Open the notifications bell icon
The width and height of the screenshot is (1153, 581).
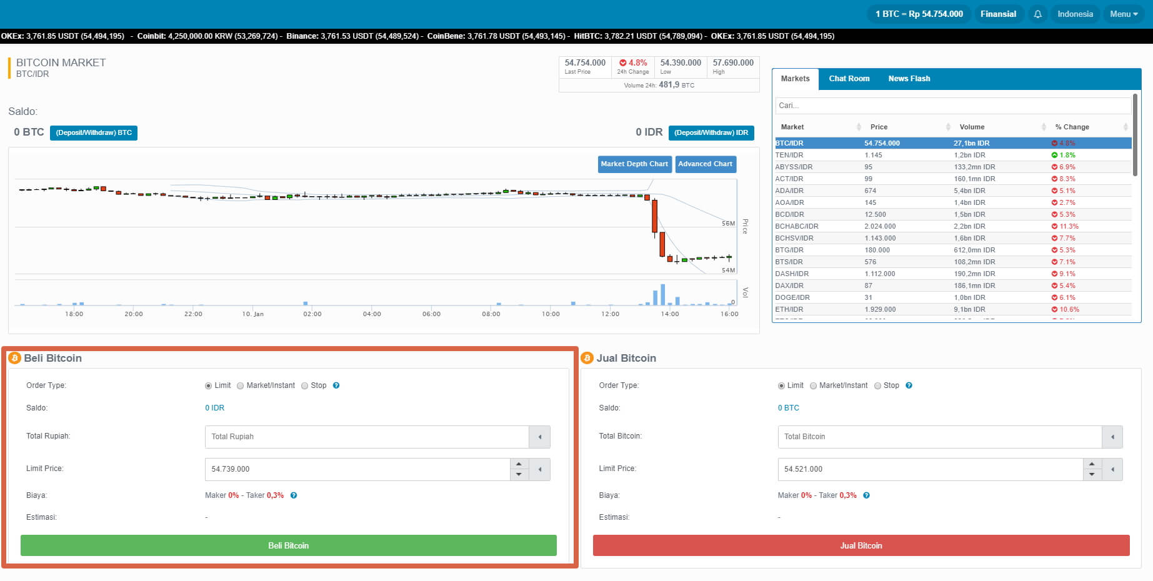pos(1037,14)
